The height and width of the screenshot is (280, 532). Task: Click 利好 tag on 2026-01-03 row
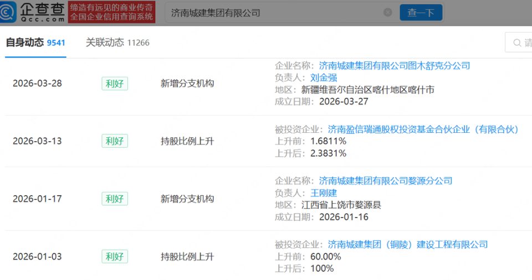point(115,257)
